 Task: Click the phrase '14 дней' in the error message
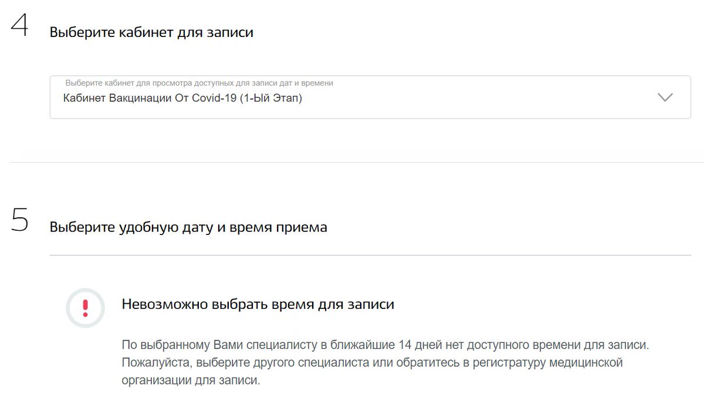(418, 344)
